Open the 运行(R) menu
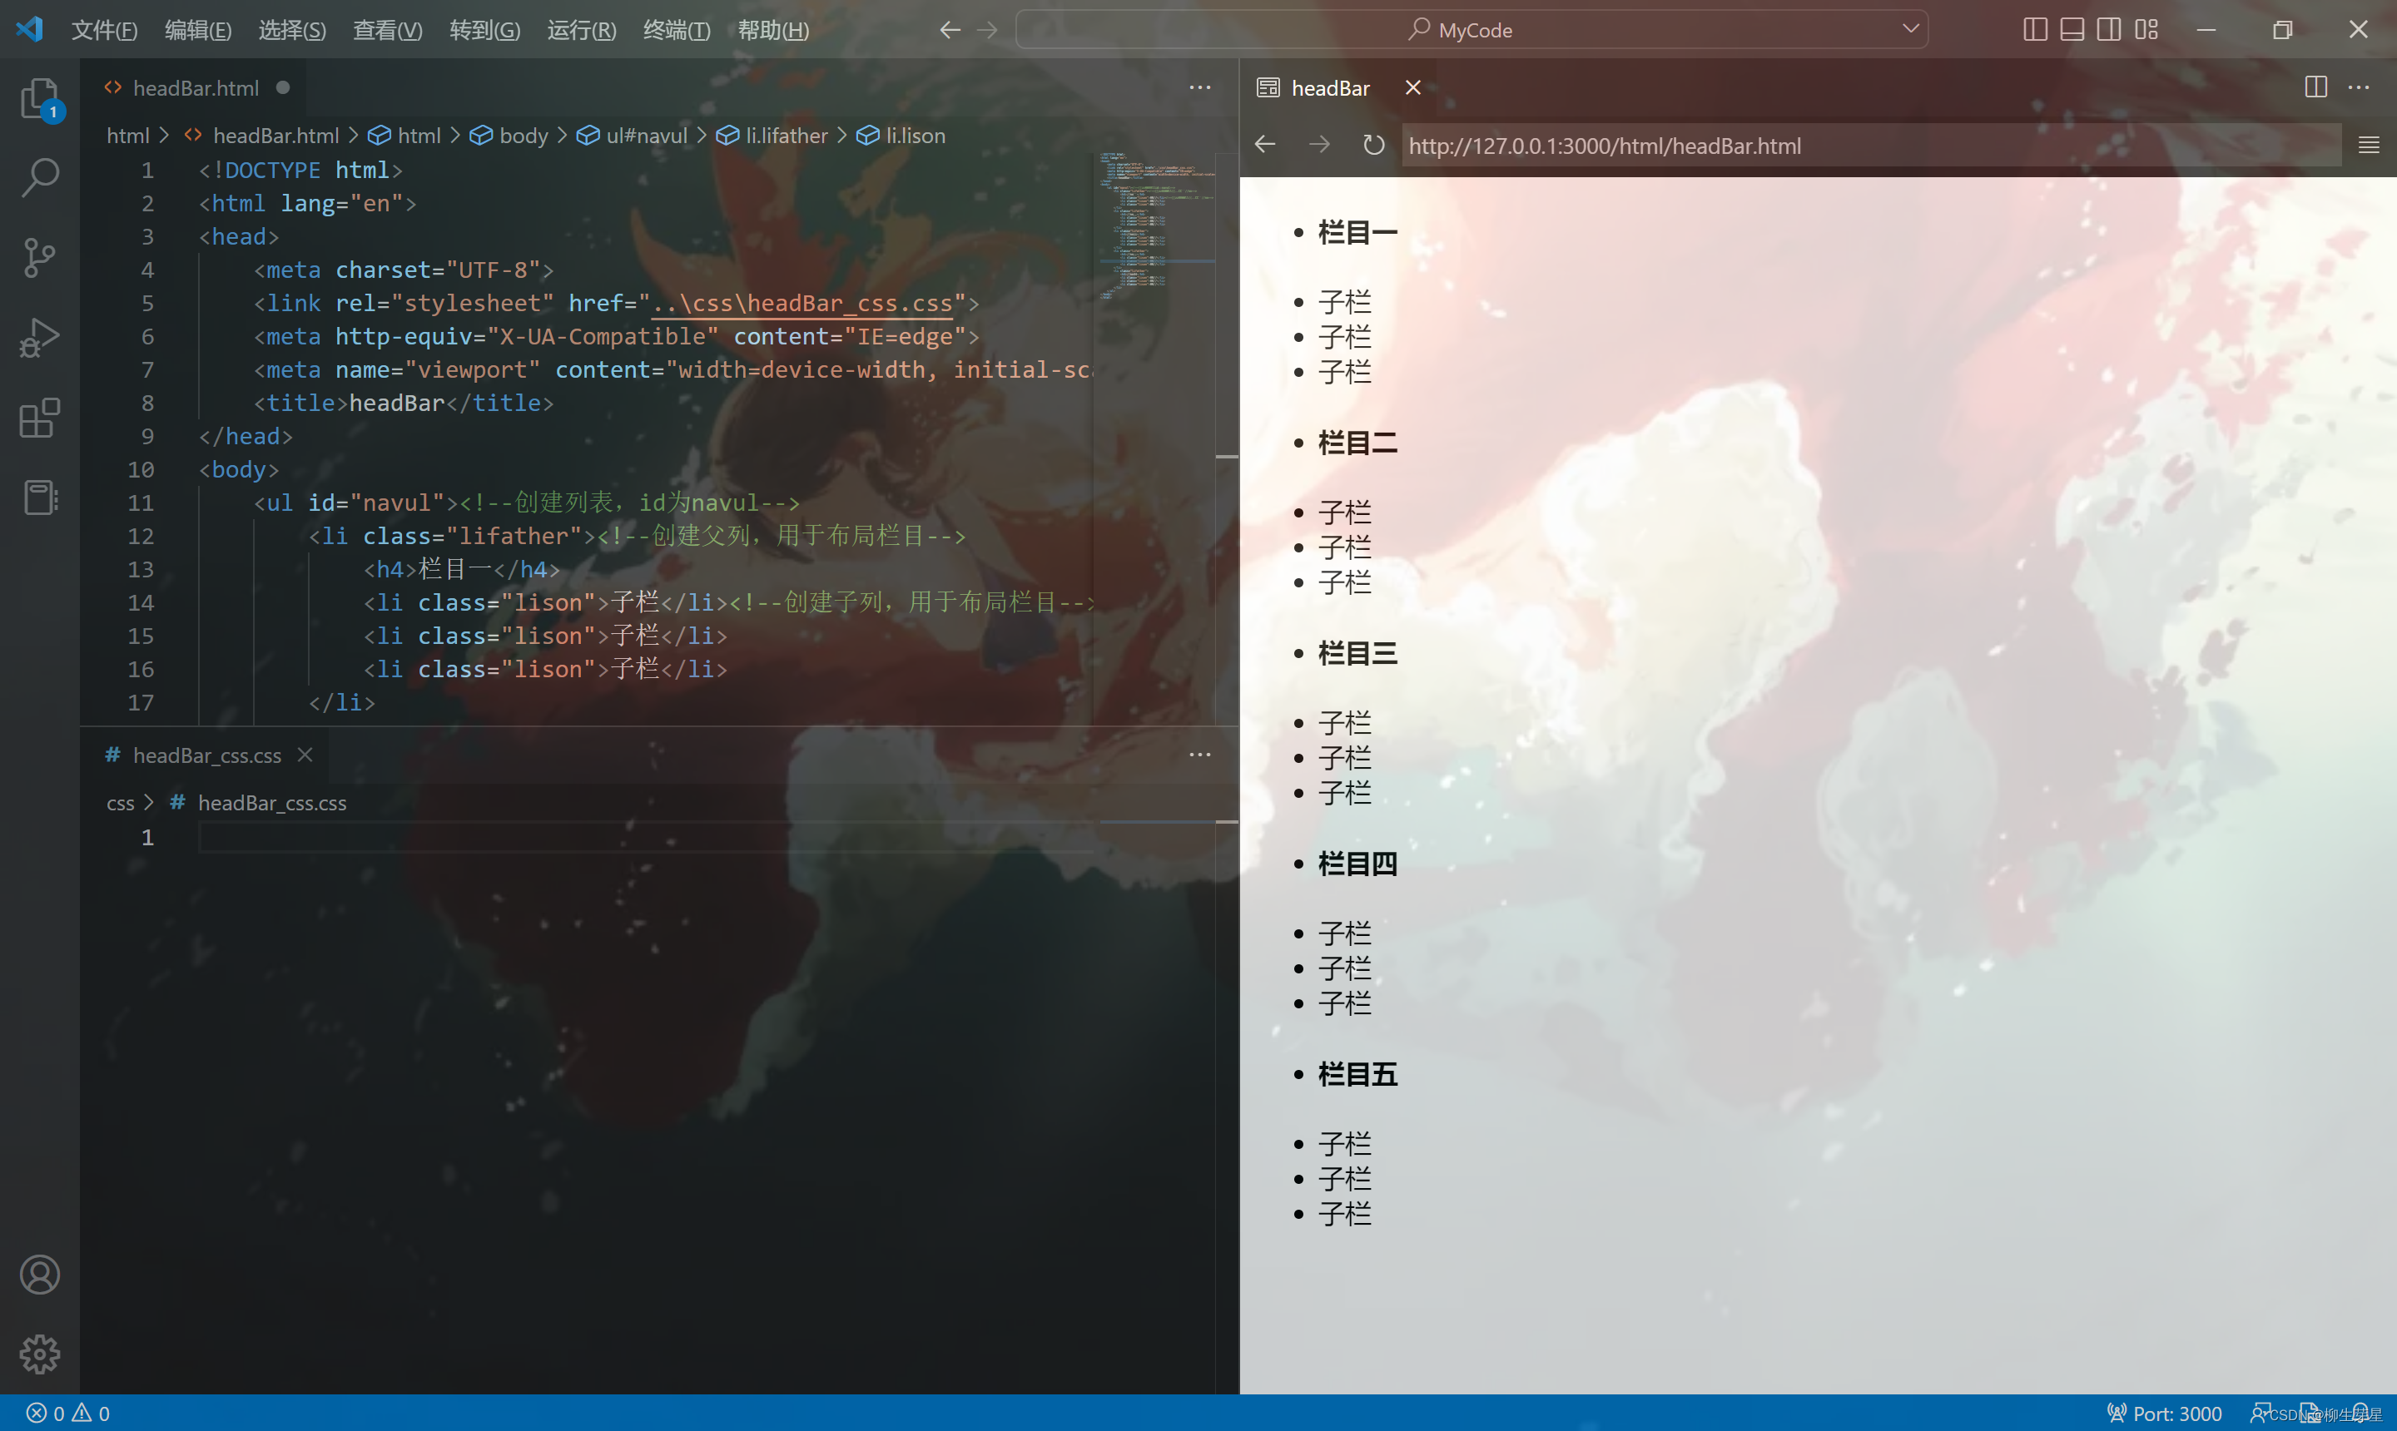 (x=582, y=30)
